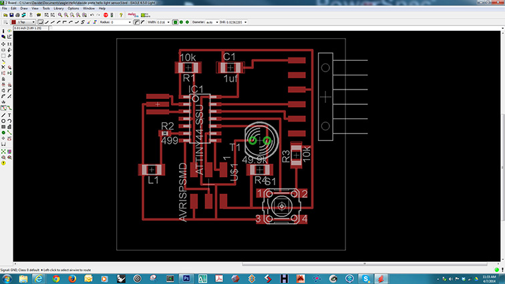The height and width of the screenshot is (284, 505).
Task: Select the Name tool
Action: 3,84
